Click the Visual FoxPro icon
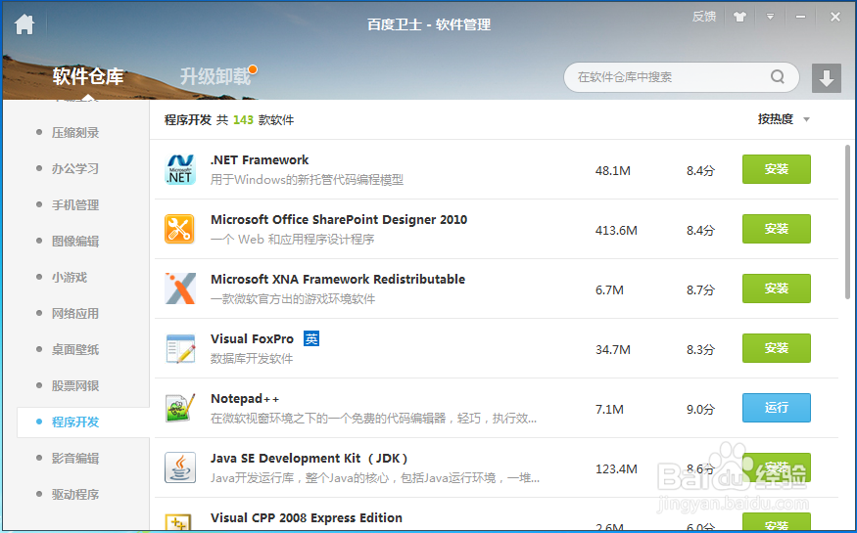The width and height of the screenshot is (857, 533). 180,348
